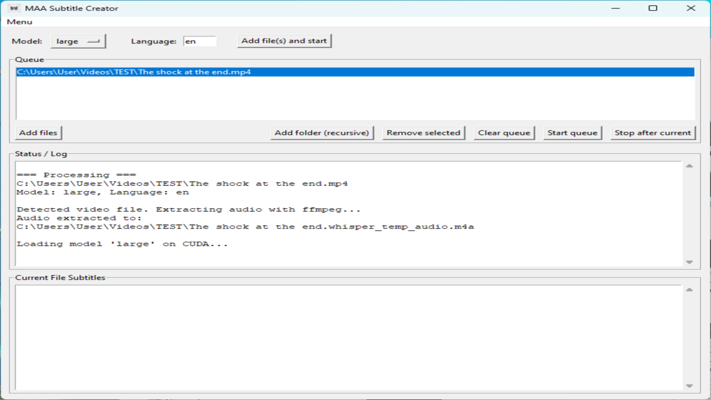Click the Model label next to the dropdown
This screenshot has height=400, width=711.
pyautogui.click(x=26, y=41)
